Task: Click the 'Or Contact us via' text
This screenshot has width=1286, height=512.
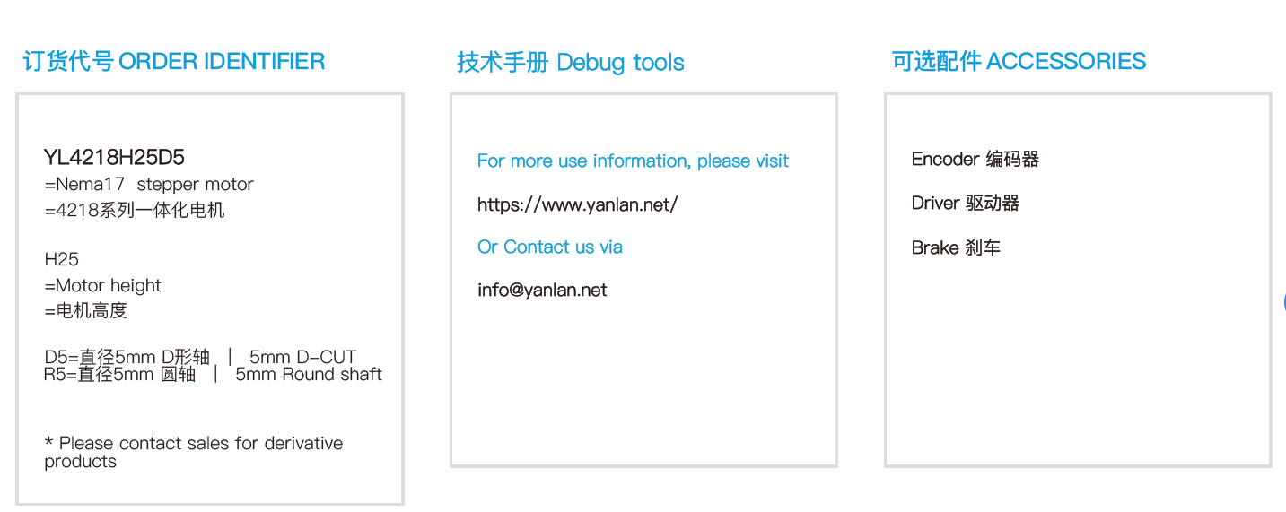Action: [x=549, y=247]
